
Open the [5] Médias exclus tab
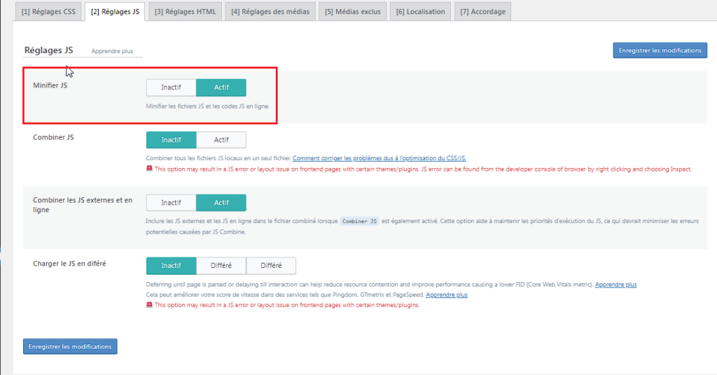click(x=353, y=11)
